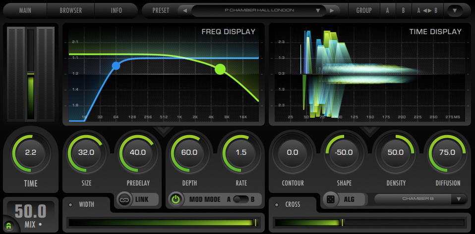Click the blue low-cut node in Freq Display

116,66
